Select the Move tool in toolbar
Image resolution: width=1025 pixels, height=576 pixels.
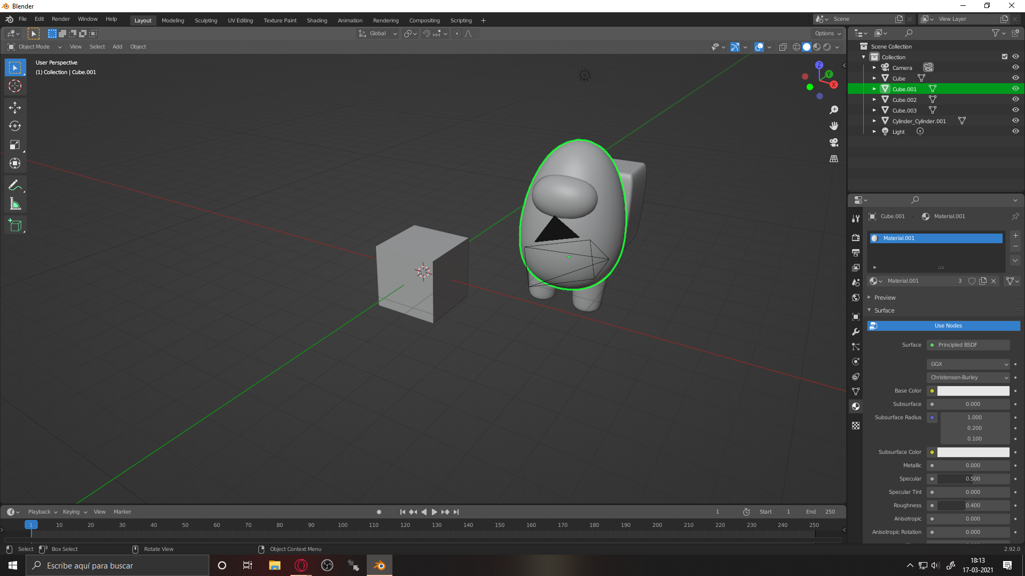pos(15,108)
